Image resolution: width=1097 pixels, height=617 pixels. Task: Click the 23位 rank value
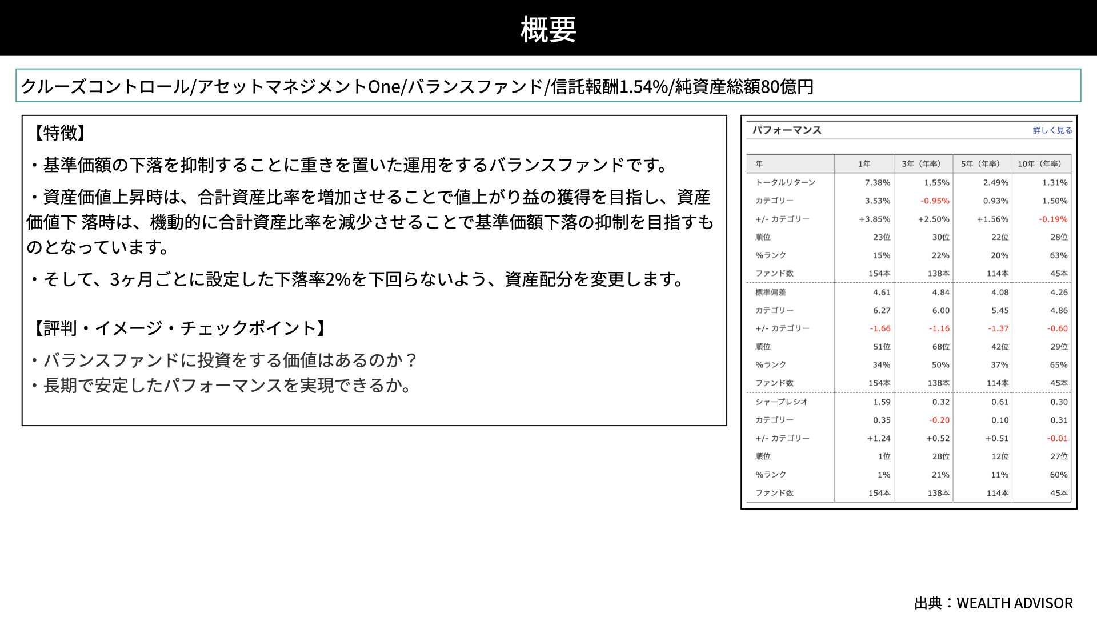[882, 237]
